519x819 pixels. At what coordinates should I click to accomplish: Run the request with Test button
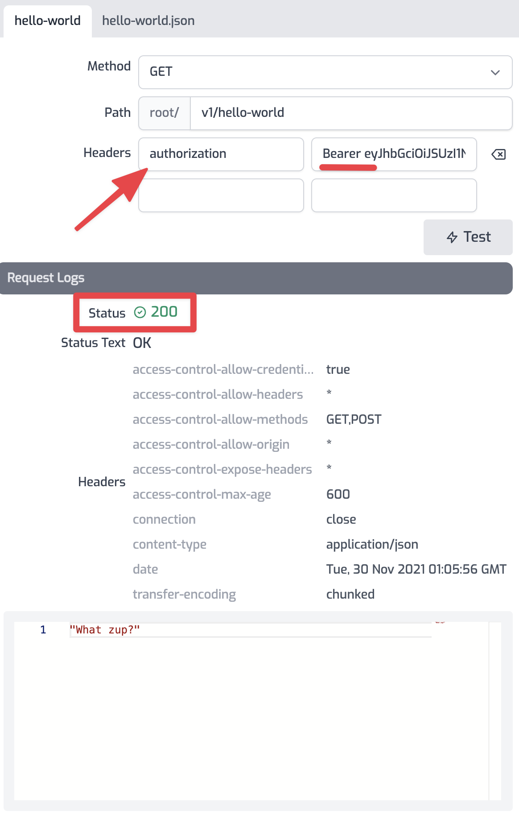click(468, 237)
